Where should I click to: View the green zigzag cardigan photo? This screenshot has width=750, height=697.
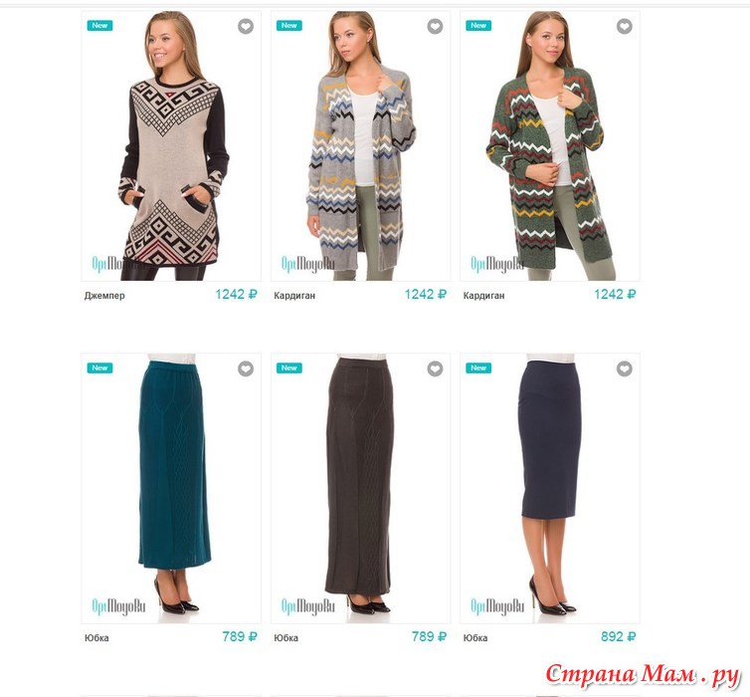coord(550,146)
